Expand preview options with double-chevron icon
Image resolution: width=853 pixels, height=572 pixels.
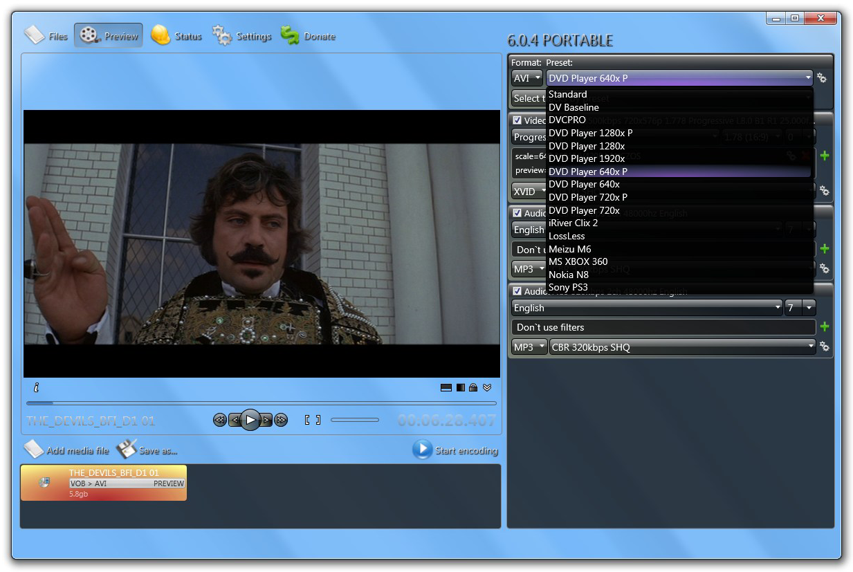coord(487,387)
